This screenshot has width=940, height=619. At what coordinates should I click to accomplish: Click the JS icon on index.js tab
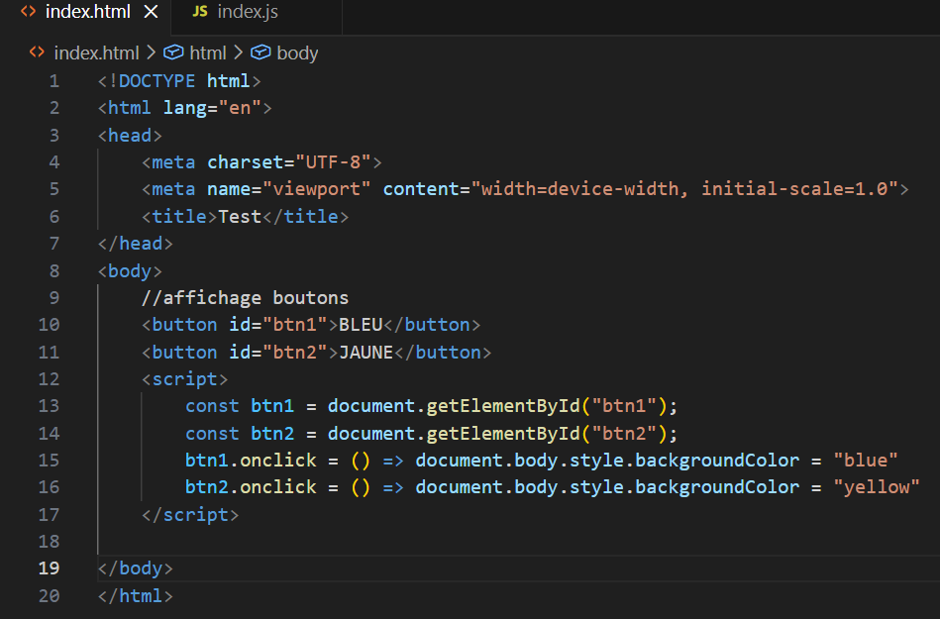tap(200, 12)
